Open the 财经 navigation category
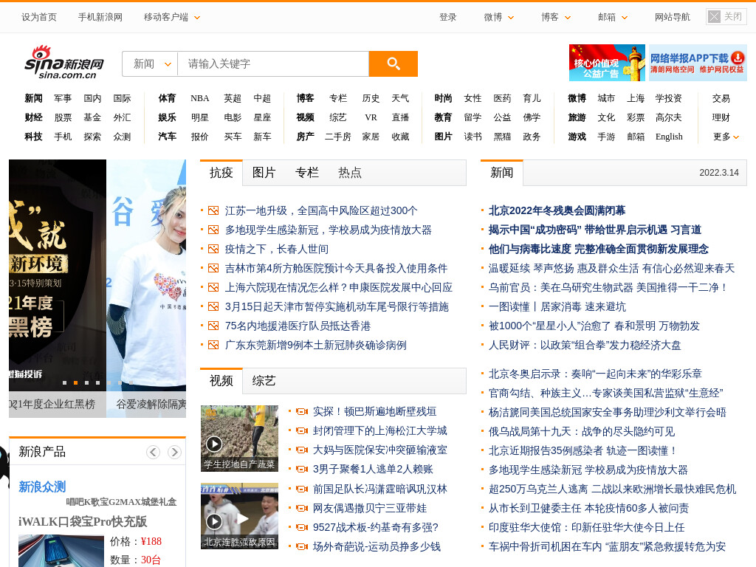This screenshot has height=567, width=756. [x=33, y=117]
